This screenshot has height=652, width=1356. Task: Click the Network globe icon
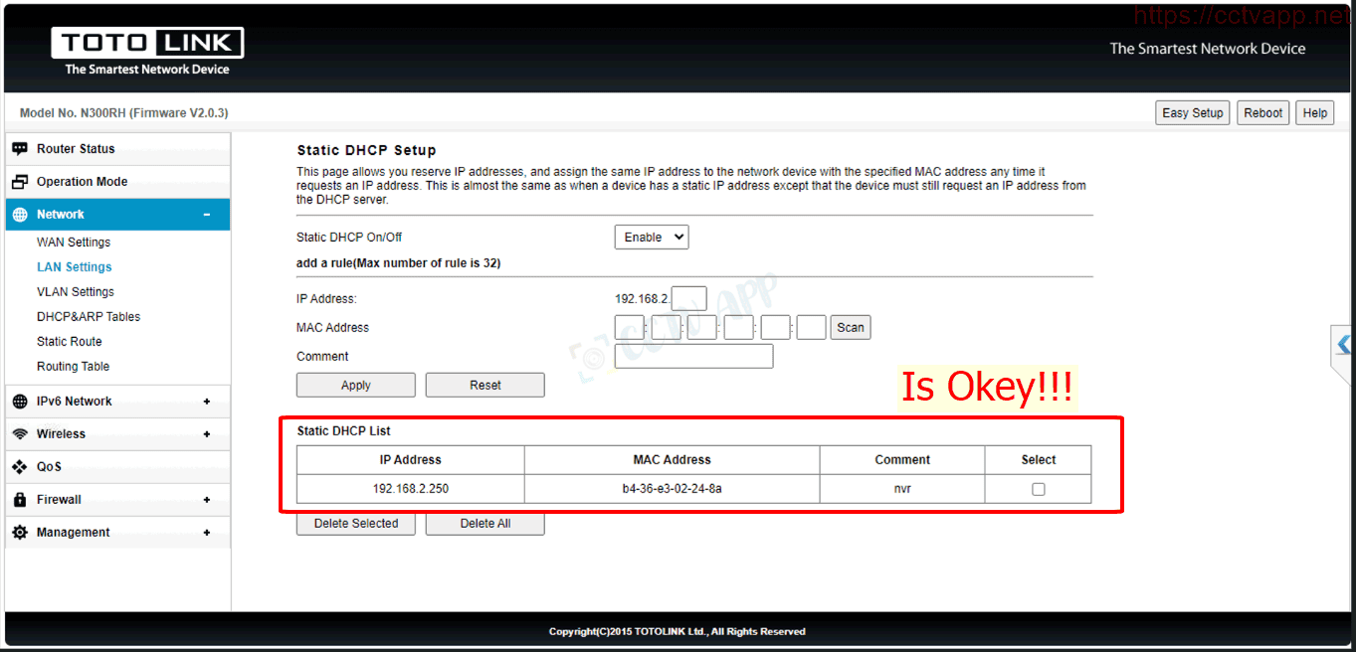point(20,215)
